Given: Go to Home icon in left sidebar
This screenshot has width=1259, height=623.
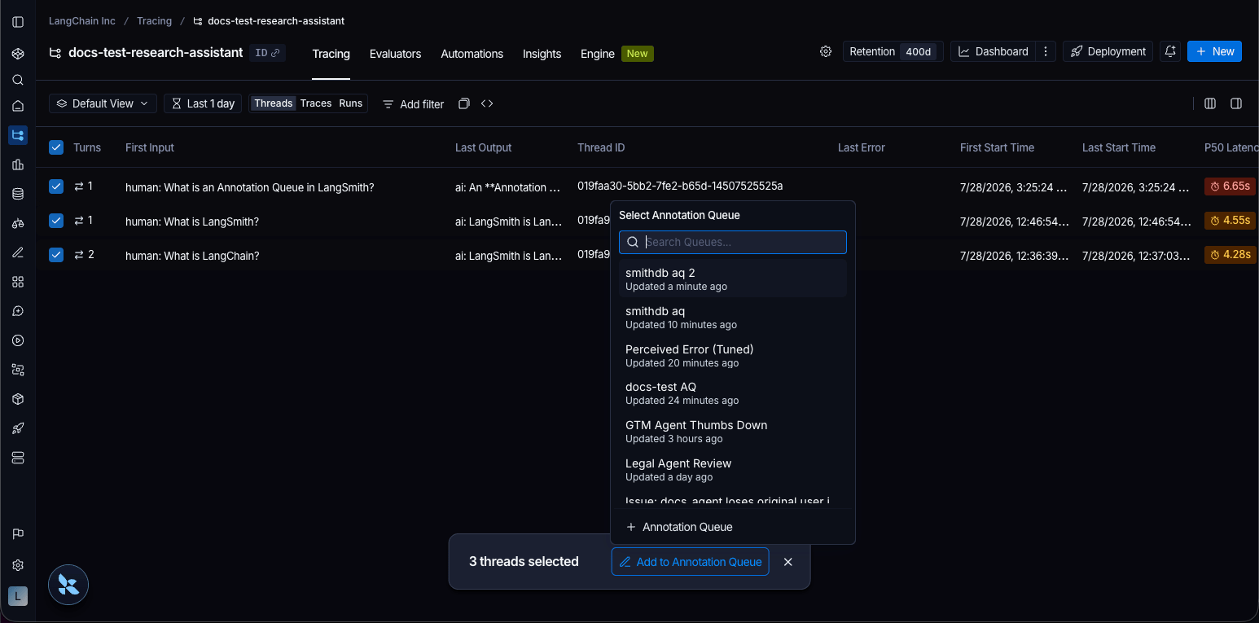Looking at the screenshot, I should 18,106.
